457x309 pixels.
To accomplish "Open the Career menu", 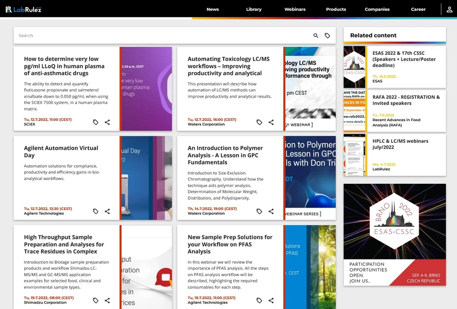I will coord(418,10).
